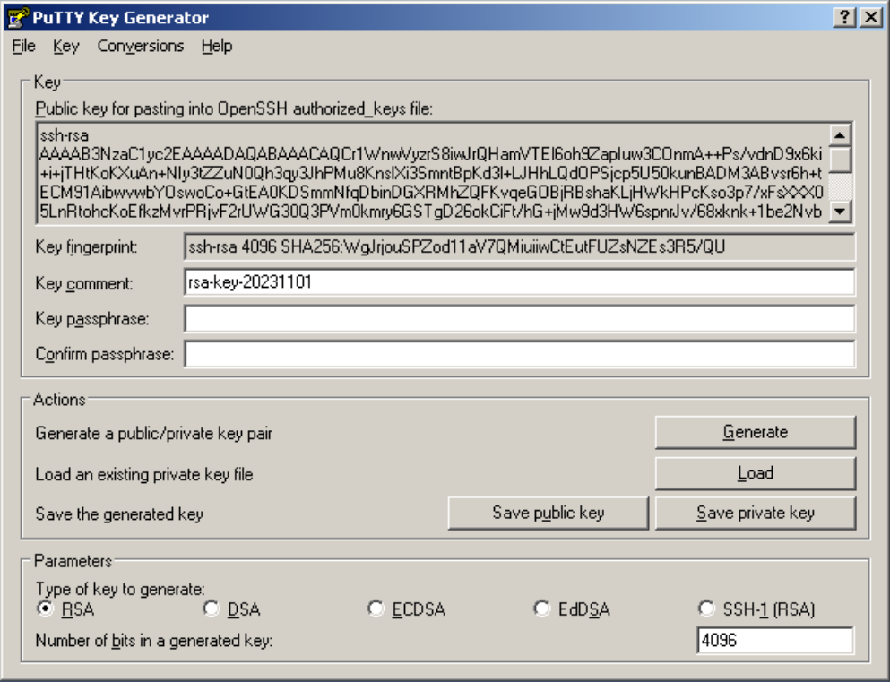The width and height of the screenshot is (890, 682).
Task: Select the ECDSA key type
Action: [406, 609]
